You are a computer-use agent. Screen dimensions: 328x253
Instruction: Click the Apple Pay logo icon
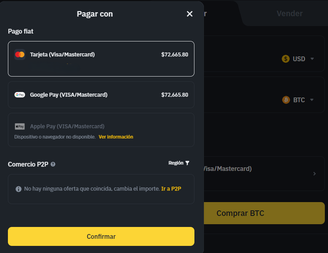pyautogui.click(x=20, y=126)
